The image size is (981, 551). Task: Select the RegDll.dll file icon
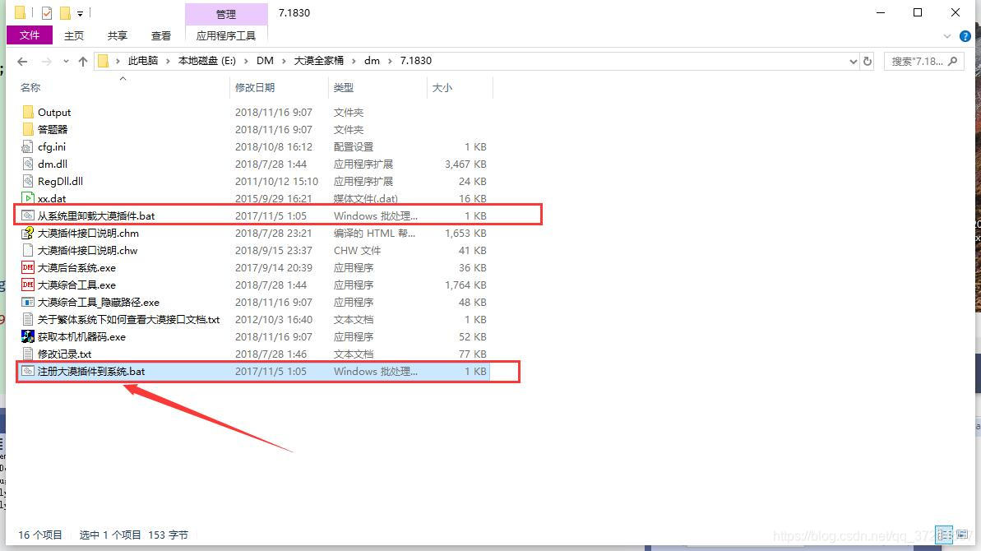27,182
